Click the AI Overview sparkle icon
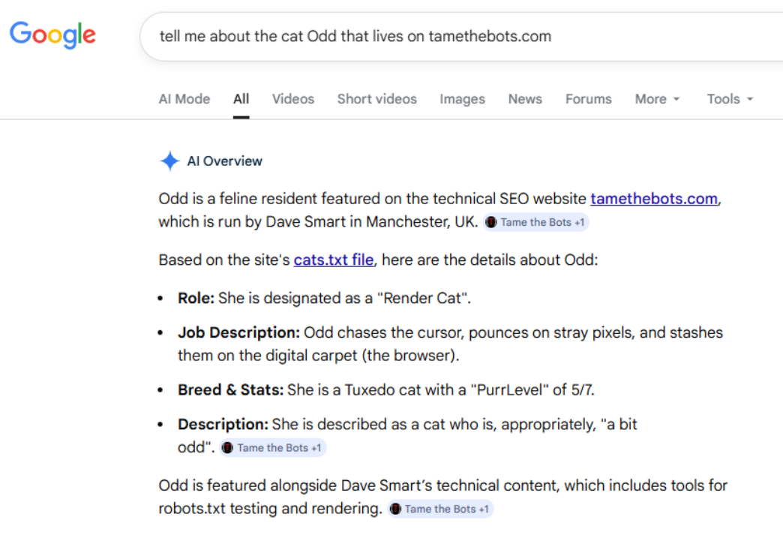 coord(169,161)
